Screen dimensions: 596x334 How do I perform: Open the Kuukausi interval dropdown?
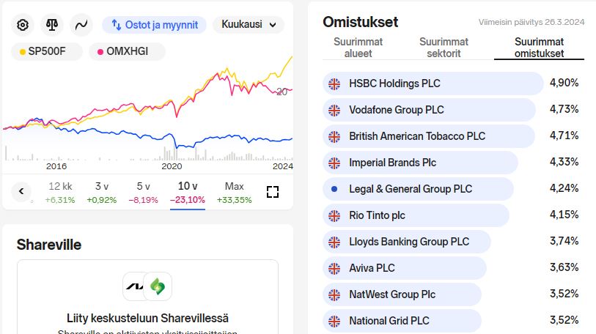(249, 25)
